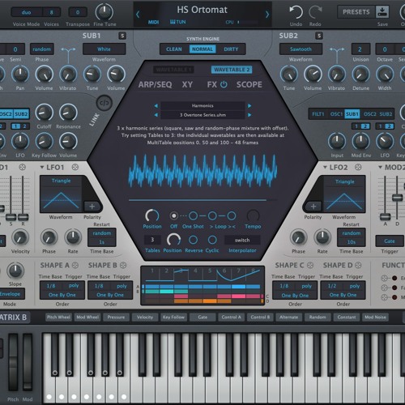This screenshot has width=405, height=405.
Task: Click the LINK code icon
Action: pyautogui.click(x=104, y=103)
